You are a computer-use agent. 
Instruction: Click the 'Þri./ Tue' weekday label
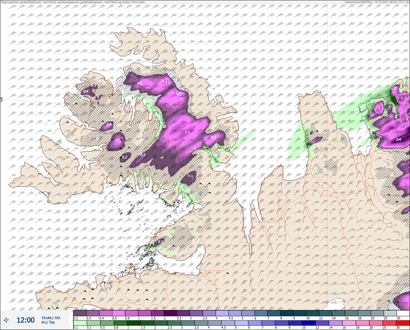click(x=48, y=323)
